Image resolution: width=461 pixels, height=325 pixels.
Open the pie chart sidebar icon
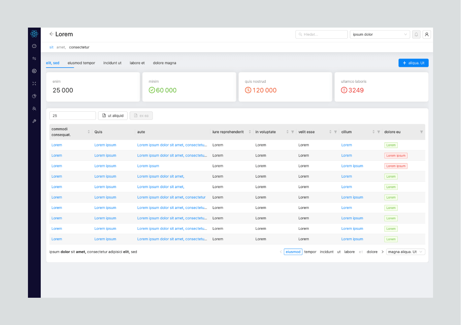pos(34,96)
